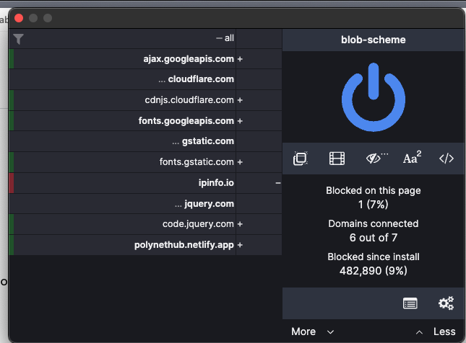This screenshot has width=466, height=343.
Task: Click the plus allowed cell for code.jquery.com
Action: tap(259, 224)
